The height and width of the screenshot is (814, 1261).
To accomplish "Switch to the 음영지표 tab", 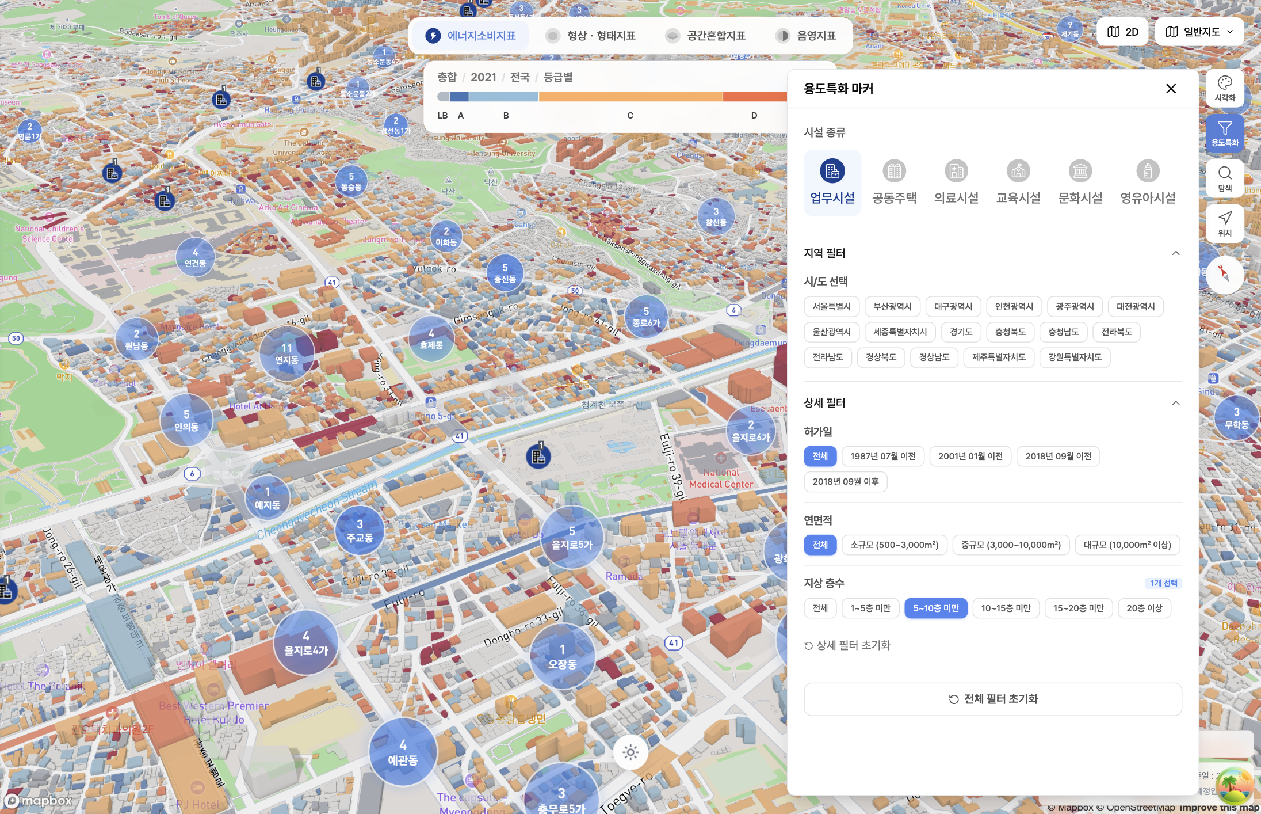I will coord(806,36).
